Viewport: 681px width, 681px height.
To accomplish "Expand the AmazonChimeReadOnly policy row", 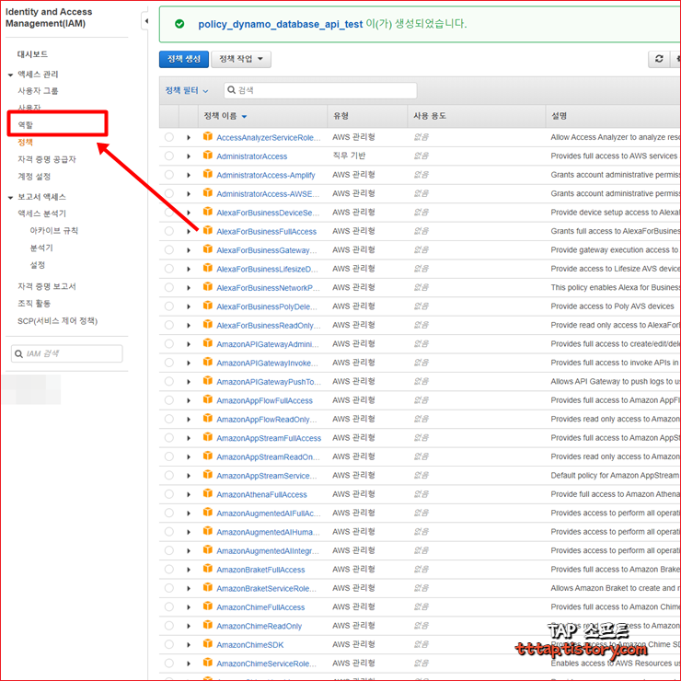I will pos(189,627).
